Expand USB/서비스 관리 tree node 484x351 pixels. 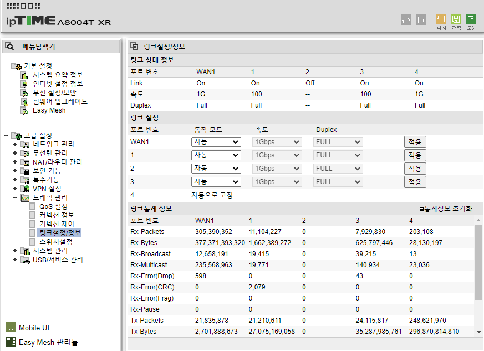pyautogui.click(x=15, y=260)
